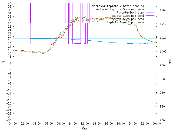This screenshot has height=130, width=173.
Task: Click the cyan legend line sample
Action: [x=150, y=19]
